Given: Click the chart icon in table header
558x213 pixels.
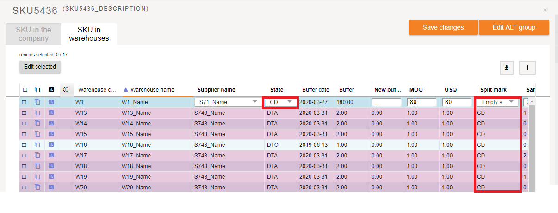Looking at the screenshot, I should click(x=51, y=89).
